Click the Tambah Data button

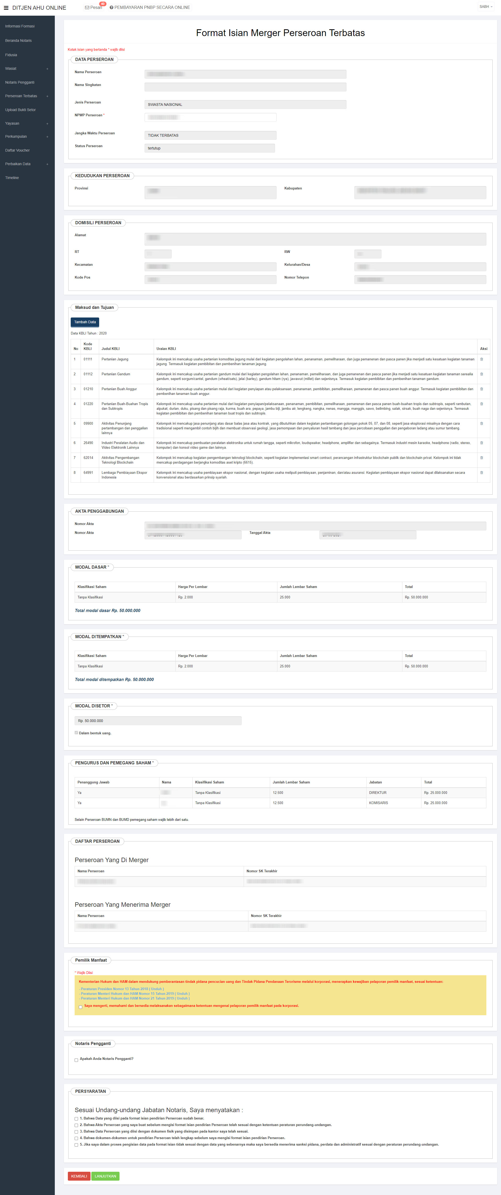pos(85,322)
